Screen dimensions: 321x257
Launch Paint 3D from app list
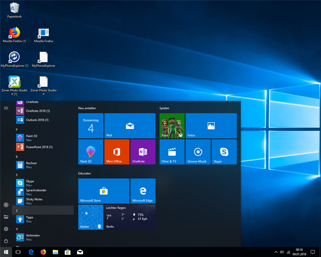pos(43,138)
